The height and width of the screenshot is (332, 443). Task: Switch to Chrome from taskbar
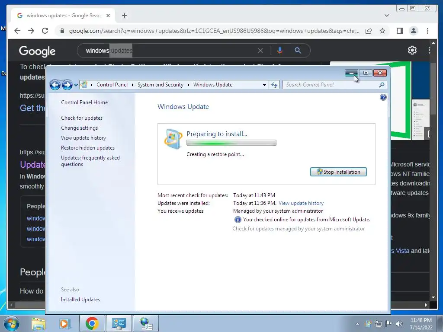(92, 323)
